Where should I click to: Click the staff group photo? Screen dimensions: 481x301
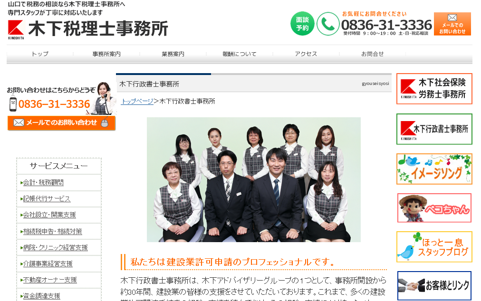(253, 179)
